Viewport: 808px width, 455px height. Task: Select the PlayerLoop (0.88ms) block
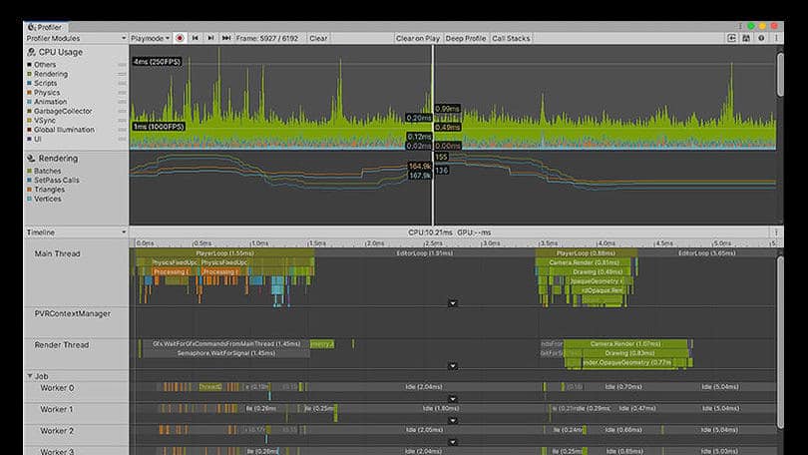tap(586, 253)
